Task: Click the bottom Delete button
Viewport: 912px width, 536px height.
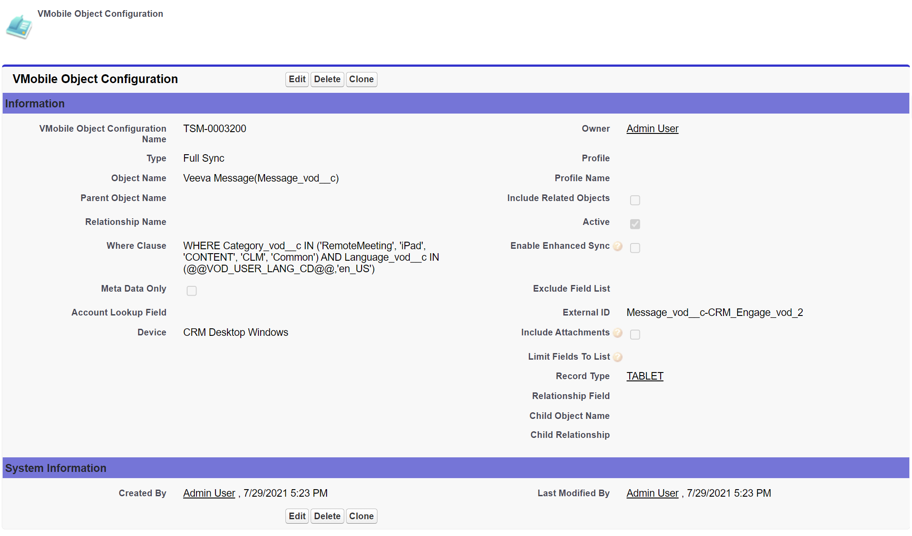Action: click(x=327, y=516)
